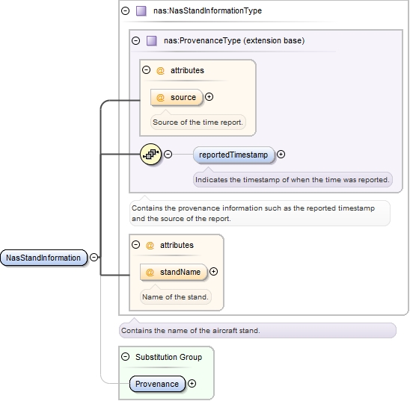Collapse the nas:NasStandInformationType box
This screenshot has width=410, height=401.
click(125, 10)
